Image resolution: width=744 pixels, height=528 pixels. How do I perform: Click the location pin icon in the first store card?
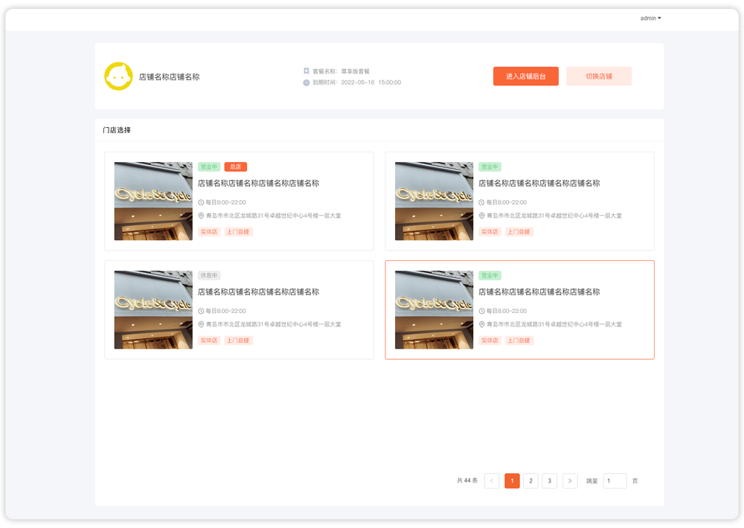[201, 216]
